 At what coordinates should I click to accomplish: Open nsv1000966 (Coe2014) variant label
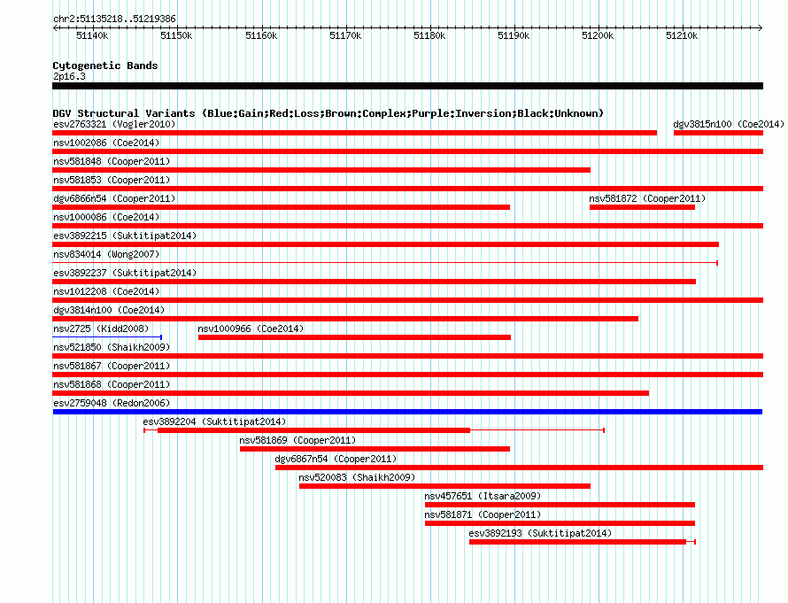[251, 329]
